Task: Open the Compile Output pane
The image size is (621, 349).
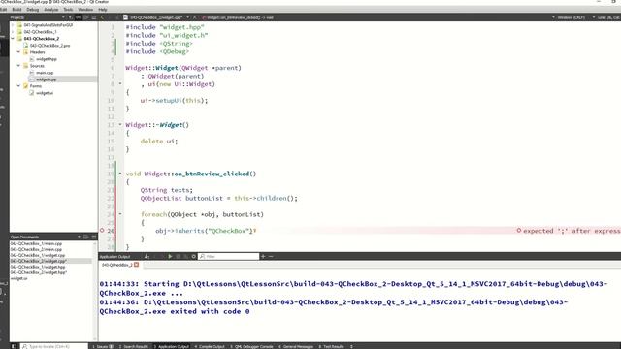Action: coord(210,346)
